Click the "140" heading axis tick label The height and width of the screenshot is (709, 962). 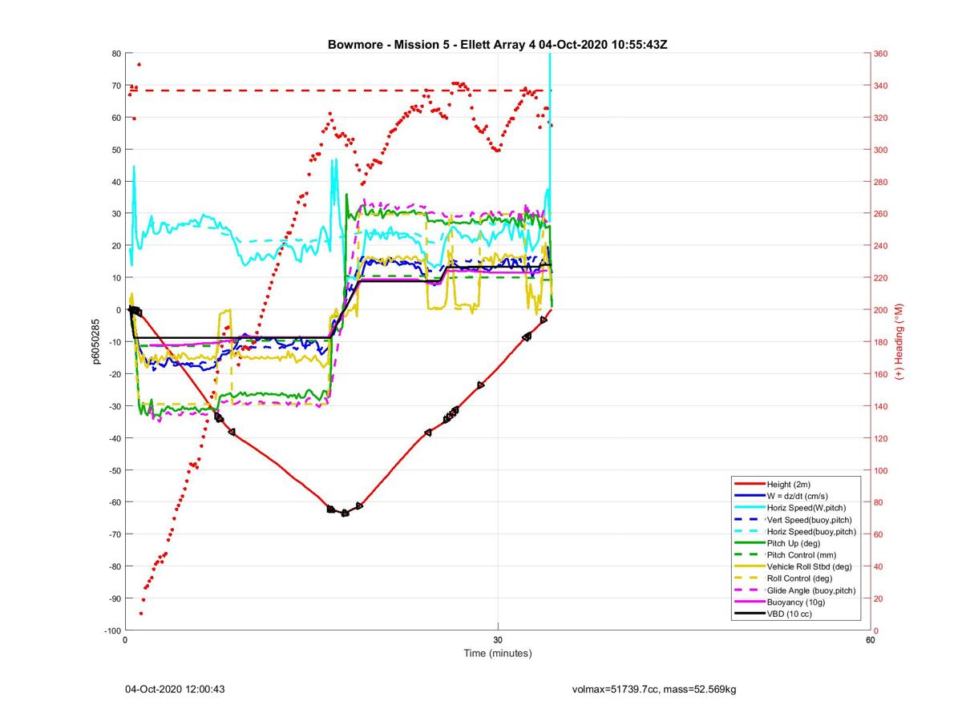[x=881, y=406]
